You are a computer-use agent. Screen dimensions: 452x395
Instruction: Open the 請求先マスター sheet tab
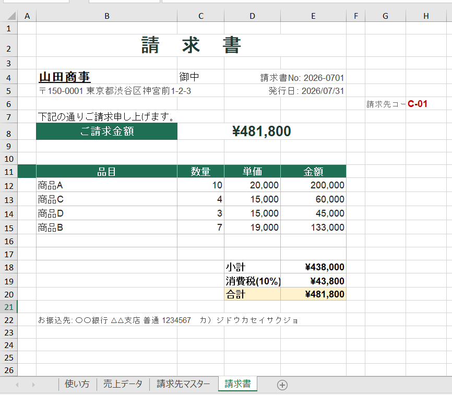point(183,384)
